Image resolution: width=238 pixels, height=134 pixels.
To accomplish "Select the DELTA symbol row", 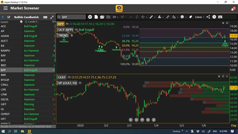I will (x=28, y=100).
